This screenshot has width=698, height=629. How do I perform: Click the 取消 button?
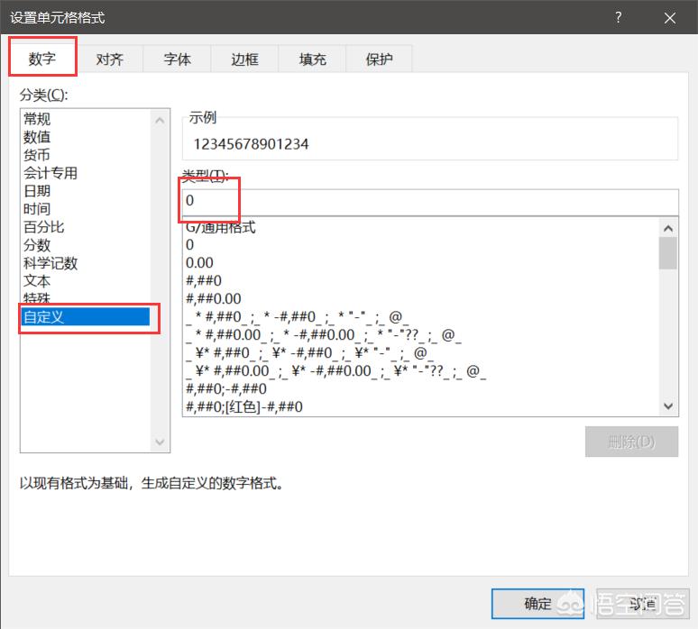point(642,604)
